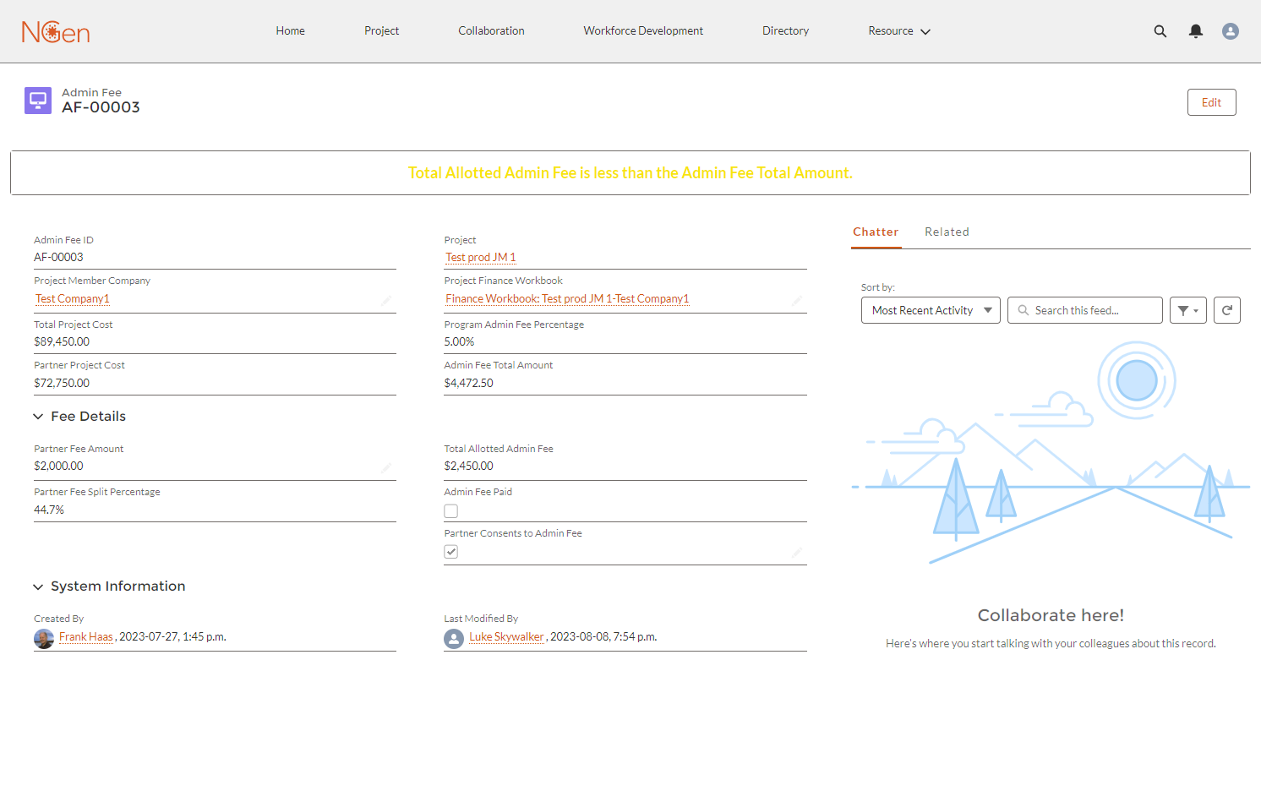Collapse the System Information section
1261x791 pixels.
109,586
